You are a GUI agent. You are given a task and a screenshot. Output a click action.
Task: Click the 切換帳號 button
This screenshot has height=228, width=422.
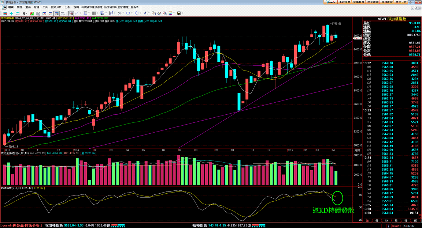359,2
